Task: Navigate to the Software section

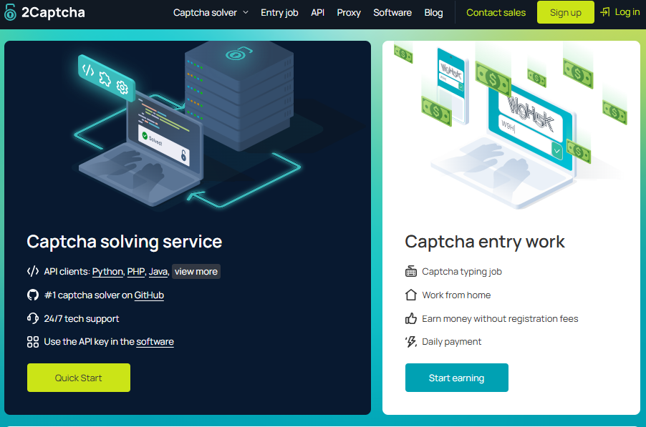Action: point(392,12)
